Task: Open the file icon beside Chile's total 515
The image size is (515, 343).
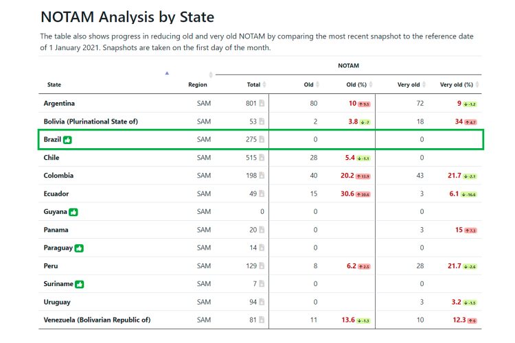Action: pos(262,157)
